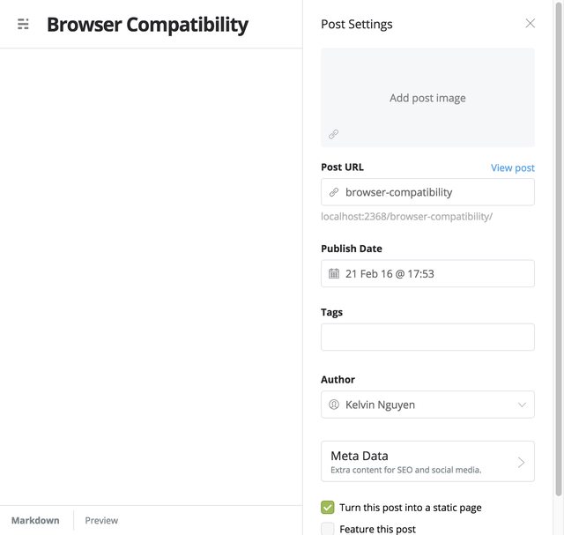Click the link icon in Post URL field
Image resolution: width=564 pixels, height=535 pixels.
[x=334, y=192]
